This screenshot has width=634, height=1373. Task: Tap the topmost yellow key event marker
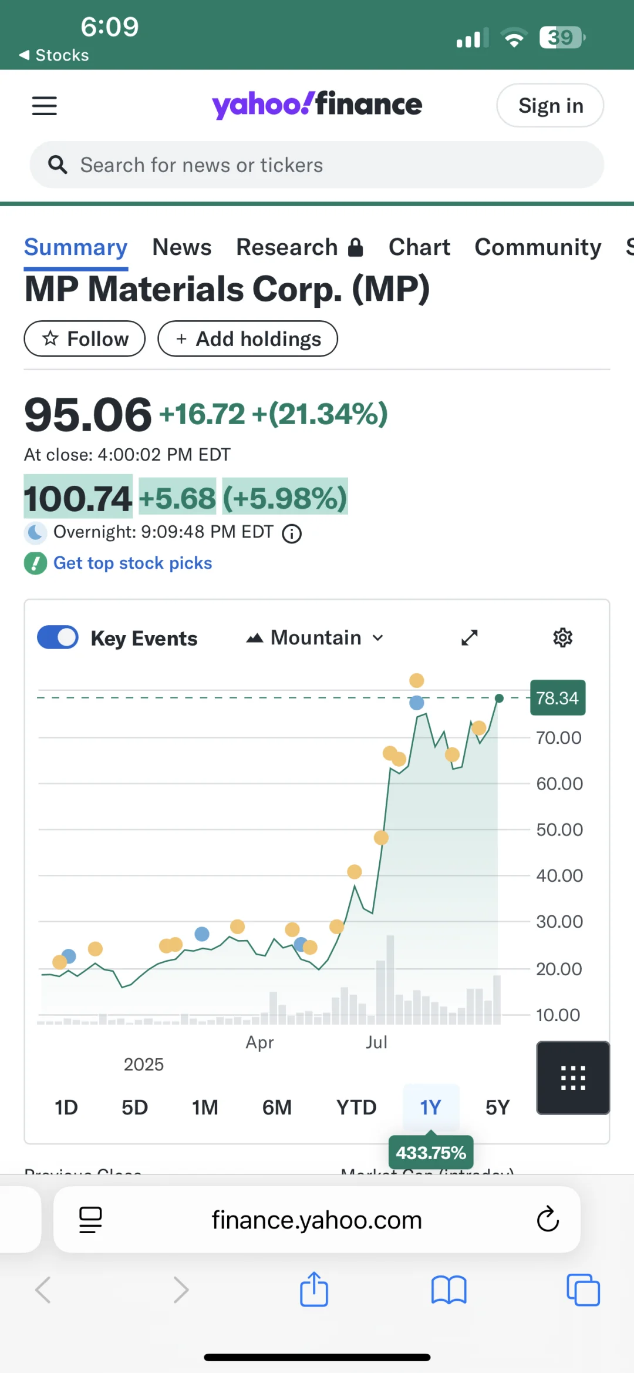pos(417,680)
